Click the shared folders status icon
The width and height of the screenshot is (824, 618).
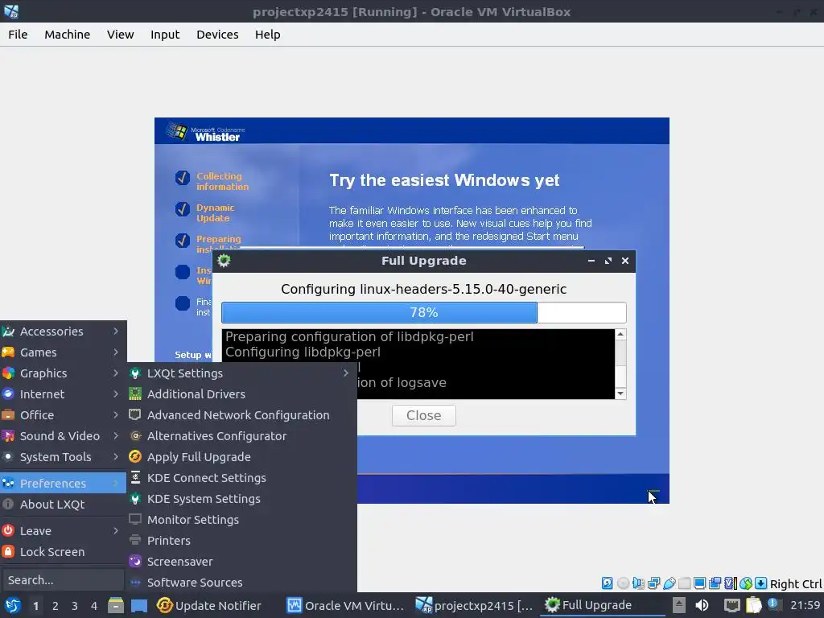click(684, 583)
